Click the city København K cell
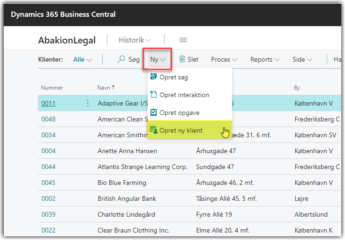Viewport: 345px width, 240px height. pyautogui.click(x=314, y=230)
